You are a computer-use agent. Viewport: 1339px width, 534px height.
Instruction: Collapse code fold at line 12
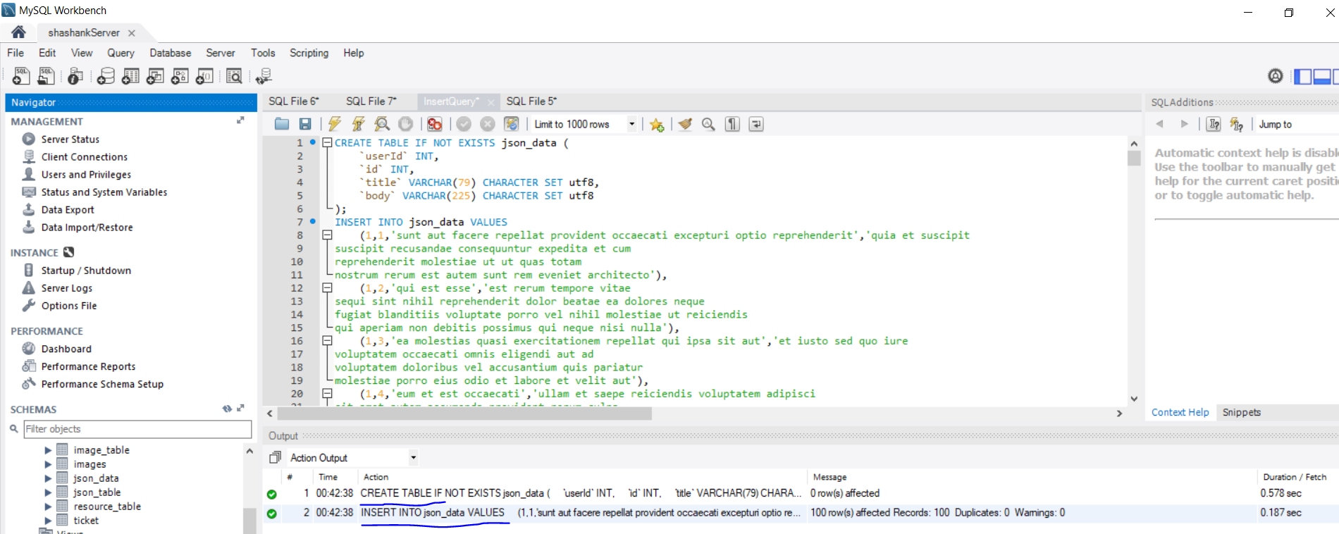coord(327,288)
